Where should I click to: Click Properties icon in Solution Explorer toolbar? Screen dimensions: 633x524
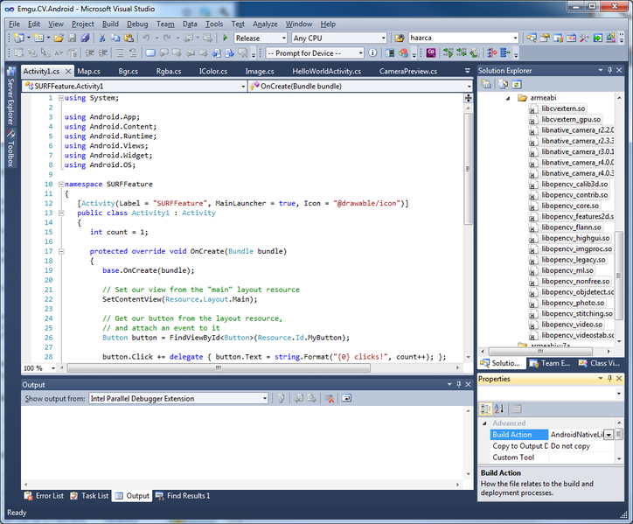coord(486,84)
